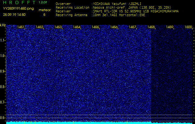The height and width of the screenshot is (124, 195).
Task: Click the yellow marker in the cyan strip
Action: (x=73, y=122)
